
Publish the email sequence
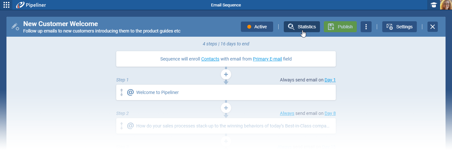(340, 27)
